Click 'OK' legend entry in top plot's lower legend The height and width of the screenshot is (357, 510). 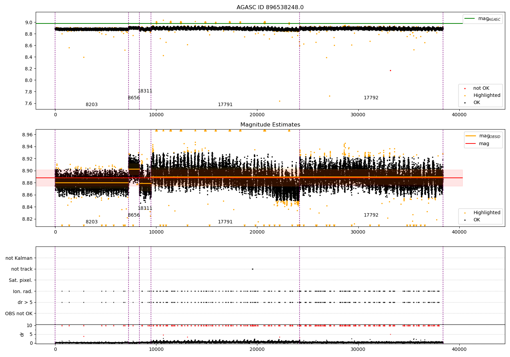[x=472, y=103]
